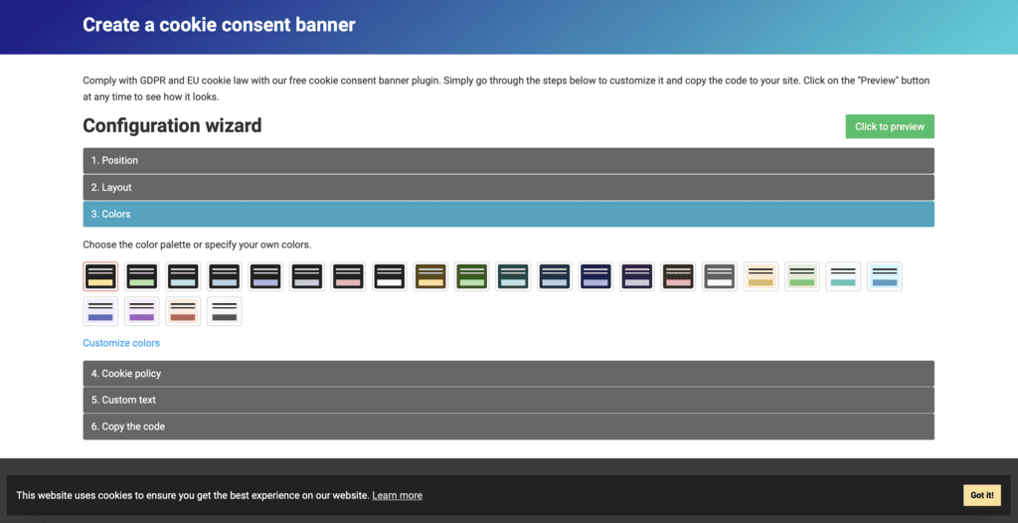1018x523 pixels.
Task: Expand the 6. Copy the code section
Action: point(508,427)
